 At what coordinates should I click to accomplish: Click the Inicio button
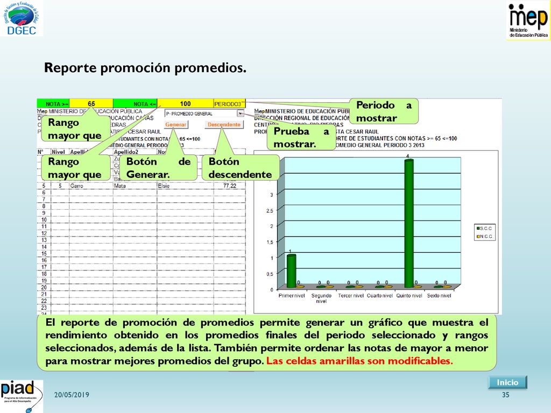507,382
